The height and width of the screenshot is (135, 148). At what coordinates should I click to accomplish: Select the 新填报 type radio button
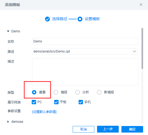point(99,92)
